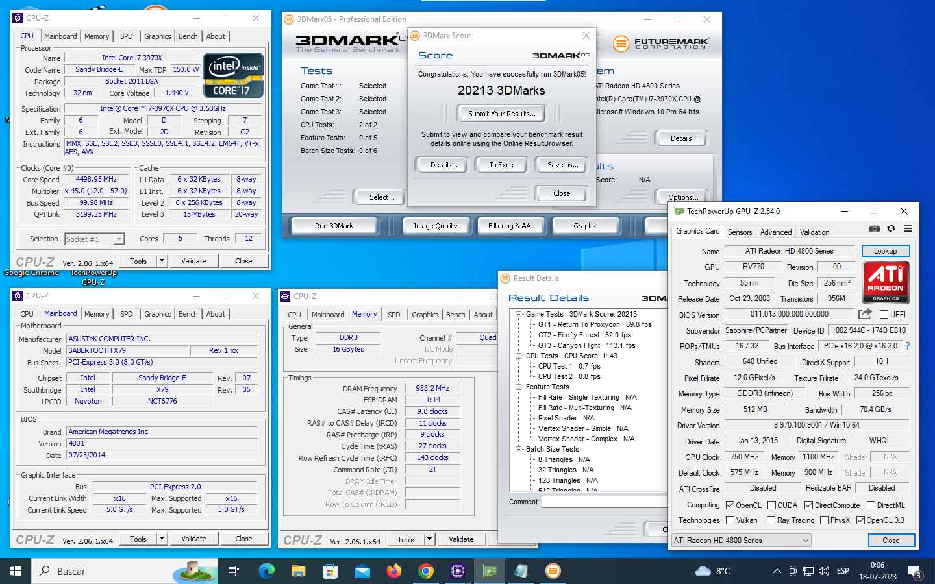Enable the UEFI checkbox
The height and width of the screenshot is (584, 935).
click(x=884, y=315)
